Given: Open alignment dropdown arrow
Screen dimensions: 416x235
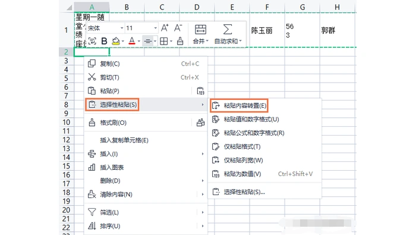Looking at the screenshot, I should [155, 41].
